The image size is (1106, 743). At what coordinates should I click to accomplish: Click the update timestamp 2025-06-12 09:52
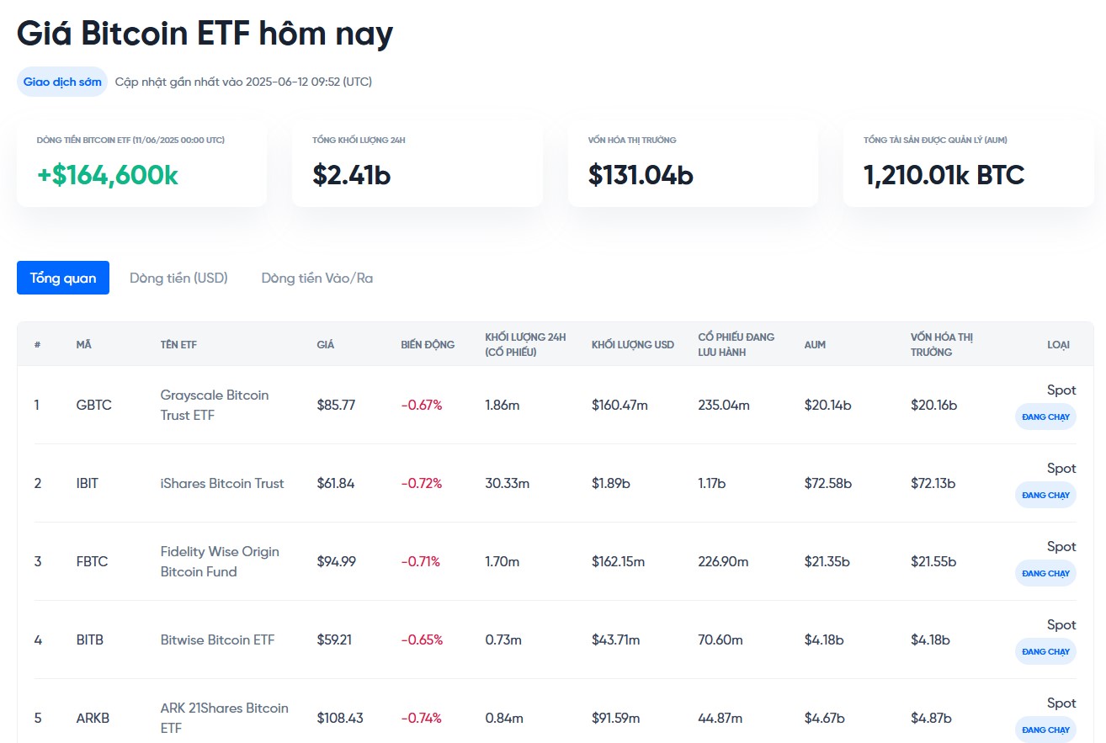294,82
